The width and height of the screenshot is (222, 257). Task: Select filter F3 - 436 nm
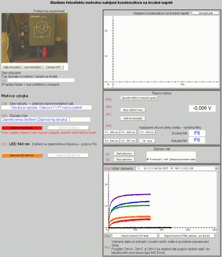pyautogui.click(x=147, y=132)
